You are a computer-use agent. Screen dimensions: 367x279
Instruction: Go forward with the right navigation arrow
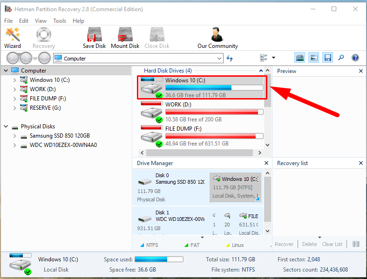click(x=26, y=58)
